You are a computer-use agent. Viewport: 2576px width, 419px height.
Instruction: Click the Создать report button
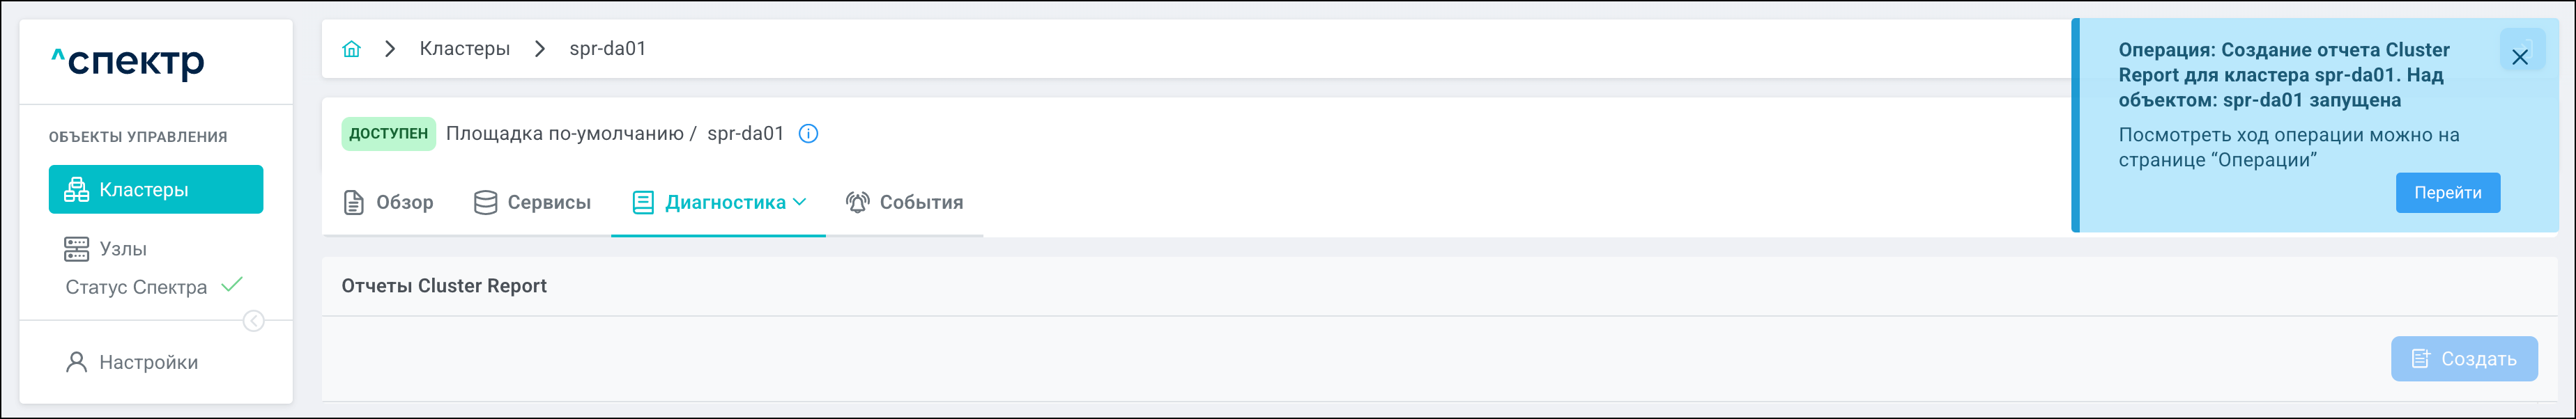[2463, 359]
